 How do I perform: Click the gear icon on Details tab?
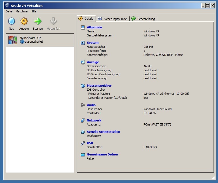80,18
